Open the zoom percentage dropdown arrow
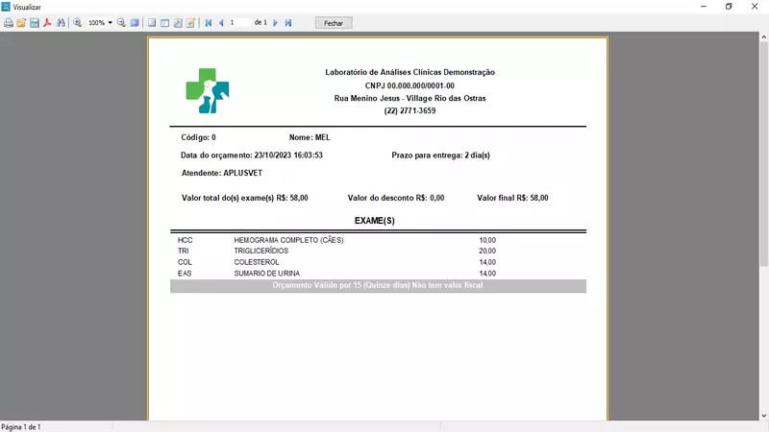This screenshot has width=769, height=432. 110,22
